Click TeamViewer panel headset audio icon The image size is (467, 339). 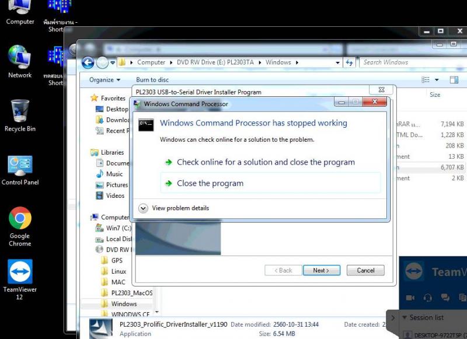(x=428, y=298)
